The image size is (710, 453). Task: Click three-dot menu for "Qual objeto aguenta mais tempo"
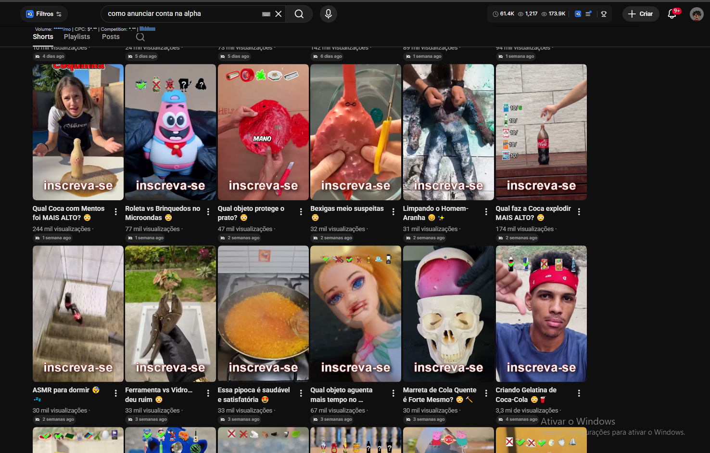tap(393, 393)
